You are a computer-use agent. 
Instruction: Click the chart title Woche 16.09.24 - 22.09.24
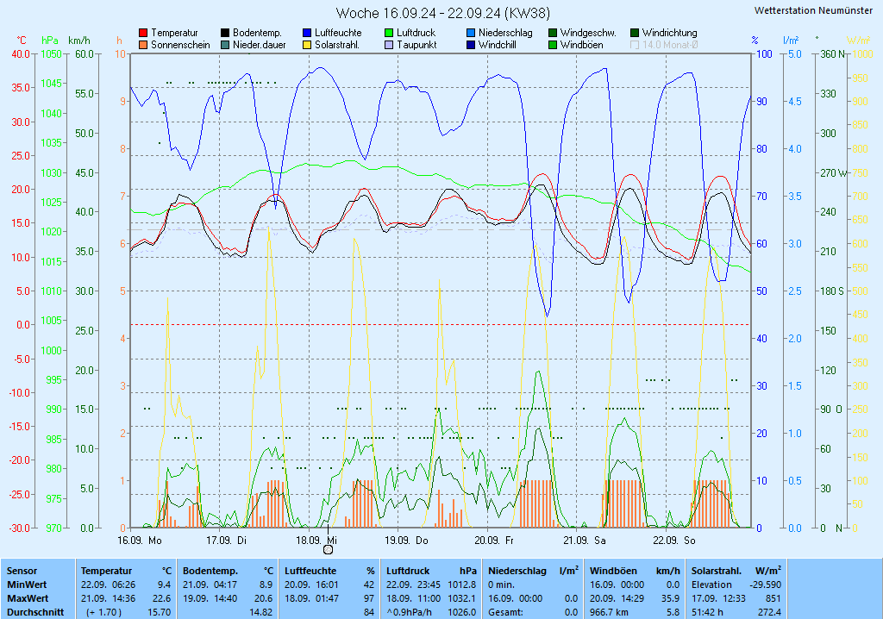[x=443, y=13]
